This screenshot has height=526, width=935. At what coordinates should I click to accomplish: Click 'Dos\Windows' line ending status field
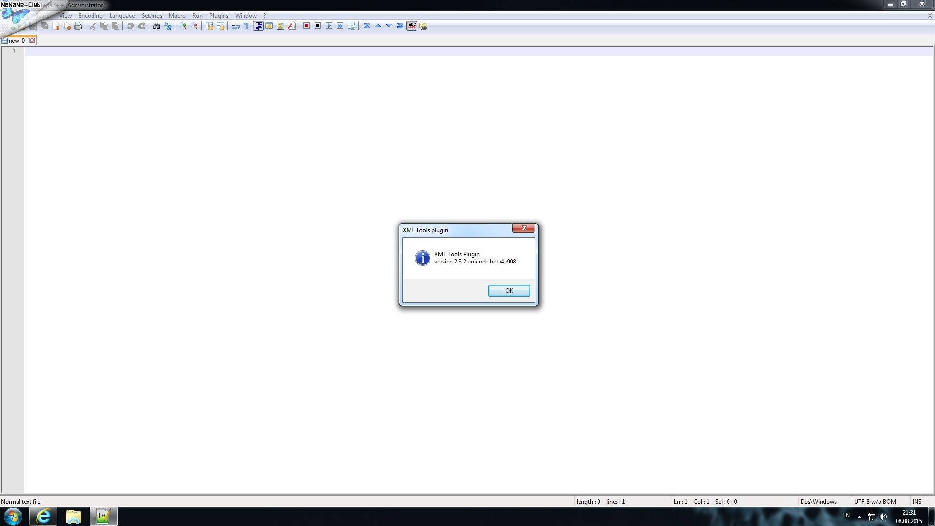point(818,501)
